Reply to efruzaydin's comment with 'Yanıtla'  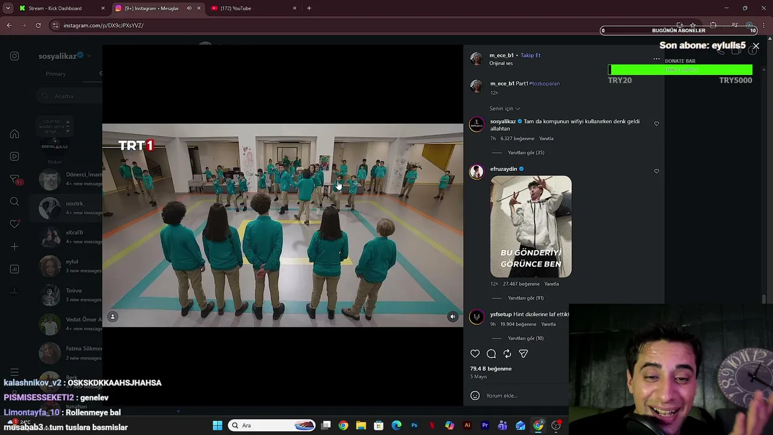pyautogui.click(x=551, y=284)
